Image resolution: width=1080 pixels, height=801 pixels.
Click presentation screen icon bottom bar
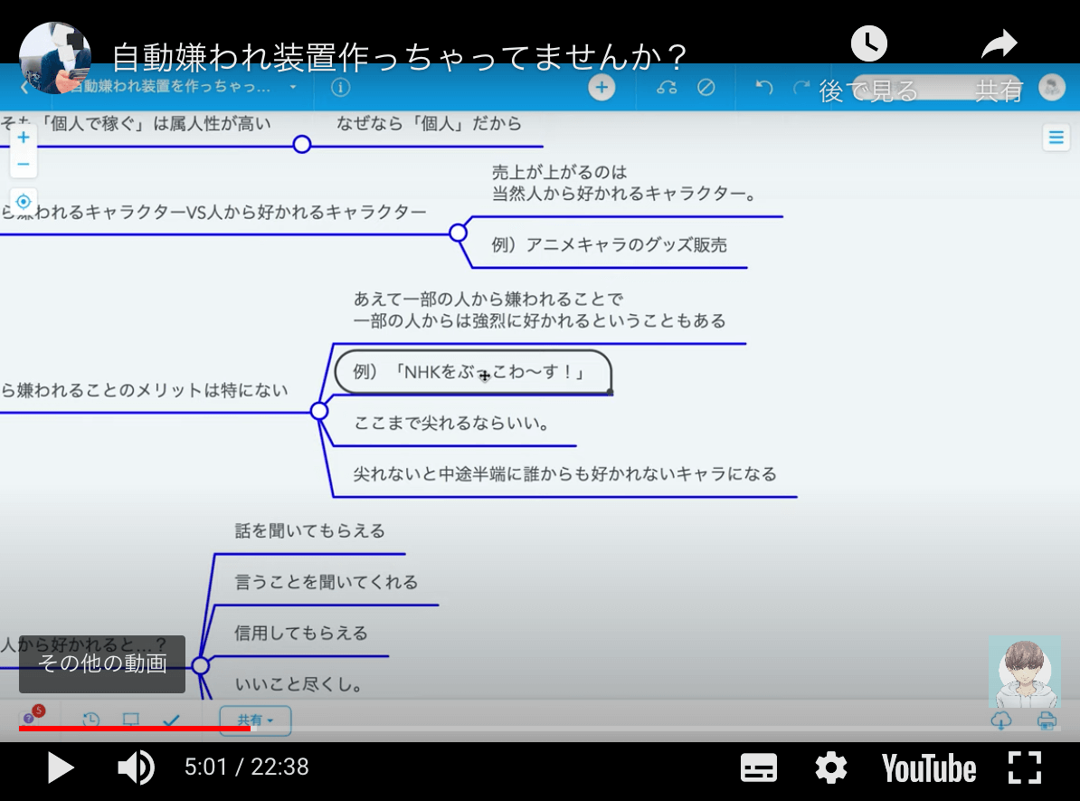[x=131, y=720]
